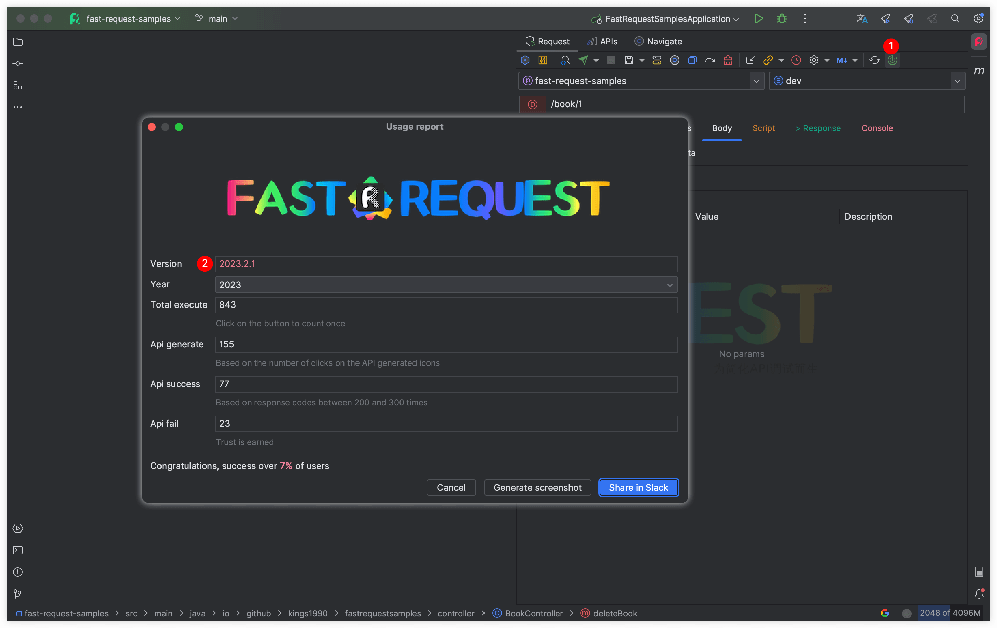The width and height of the screenshot is (997, 628).
Task: Open the Console tab
Action: (877, 128)
